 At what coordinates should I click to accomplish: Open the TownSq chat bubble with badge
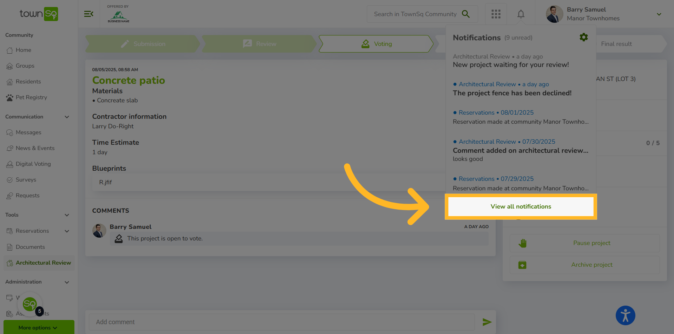30,304
